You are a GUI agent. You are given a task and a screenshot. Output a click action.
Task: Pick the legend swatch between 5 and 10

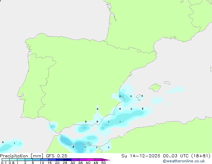coord(37,160)
